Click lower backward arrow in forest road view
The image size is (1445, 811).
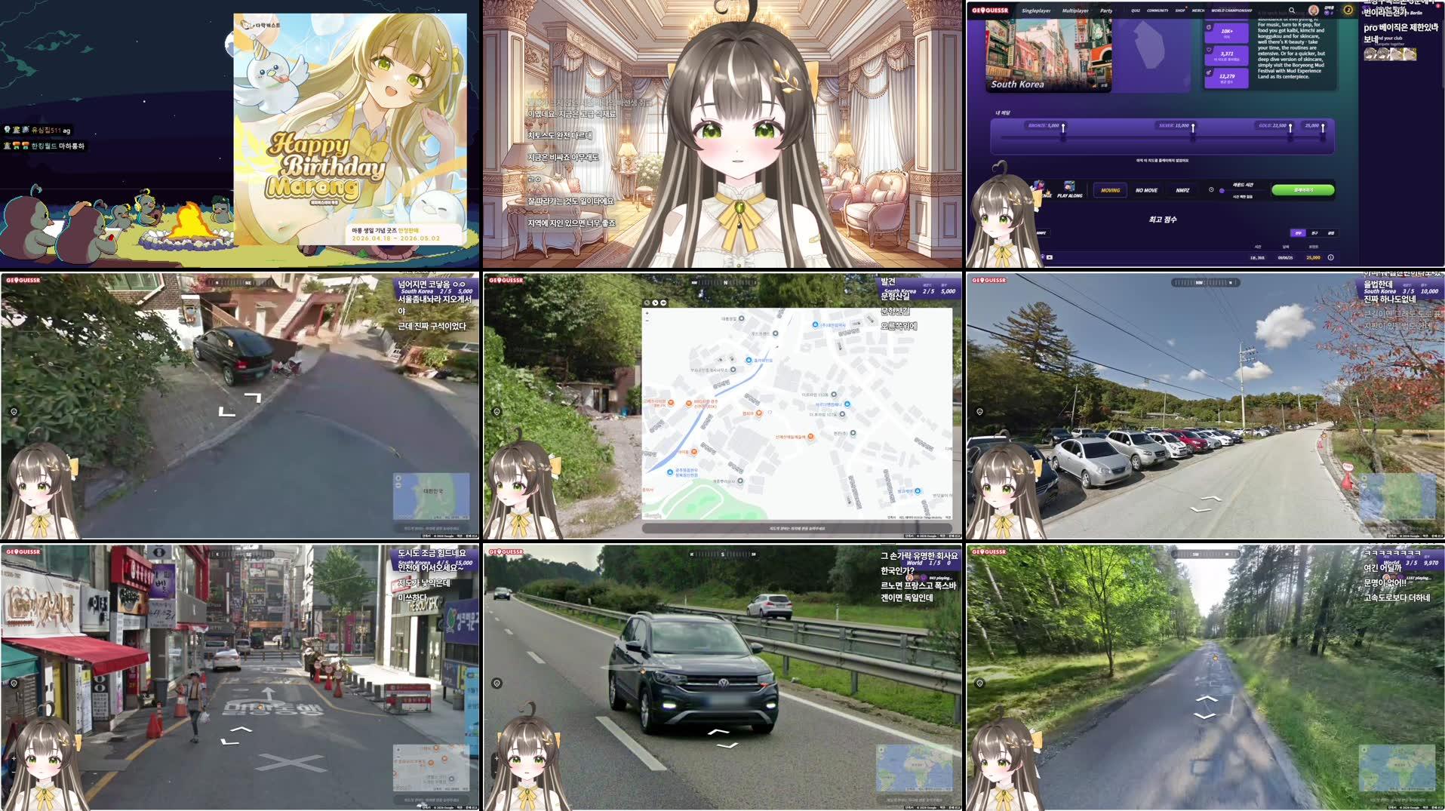[1205, 715]
